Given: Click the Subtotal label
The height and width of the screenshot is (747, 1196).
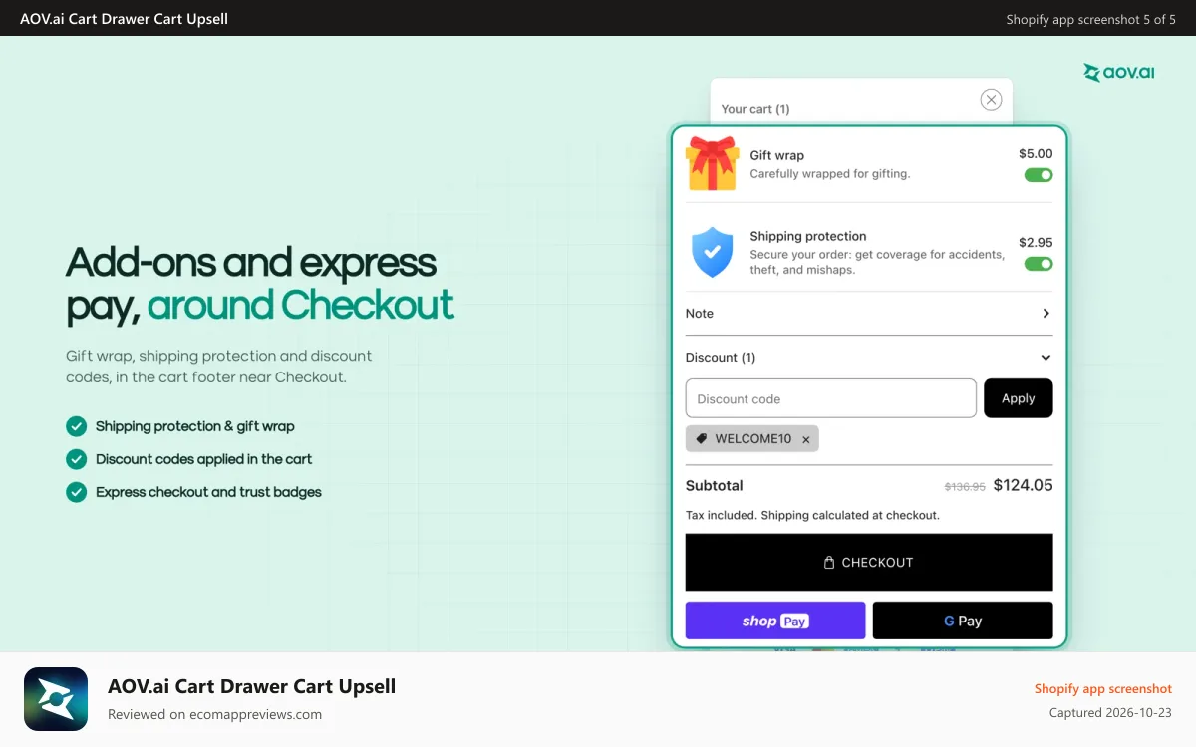Looking at the screenshot, I should coord(715,486).
